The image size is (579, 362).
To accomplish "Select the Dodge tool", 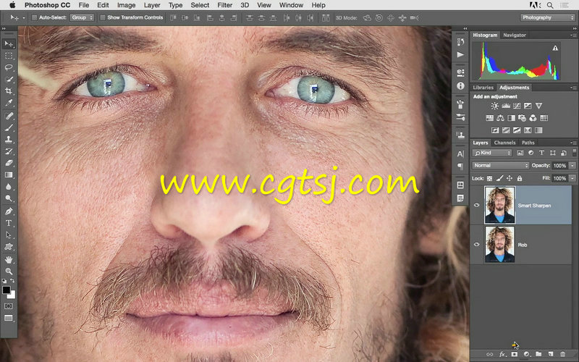I will point(9,198).
